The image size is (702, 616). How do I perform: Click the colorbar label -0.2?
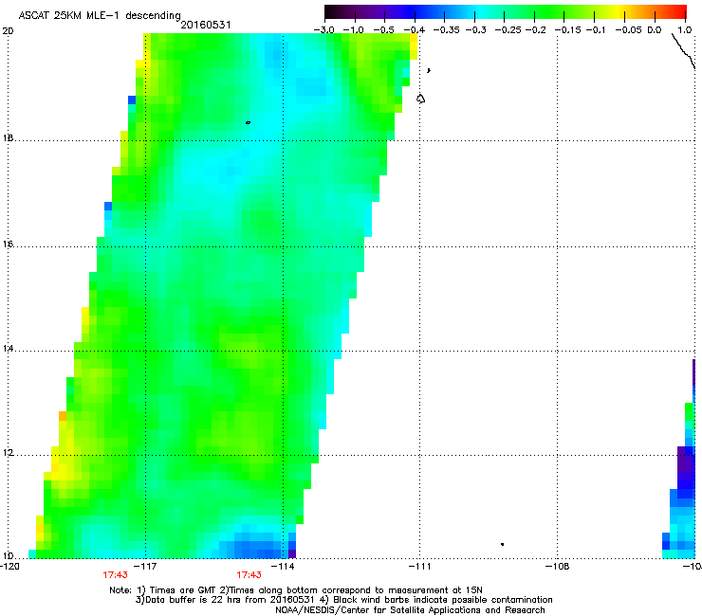point(536,30)
